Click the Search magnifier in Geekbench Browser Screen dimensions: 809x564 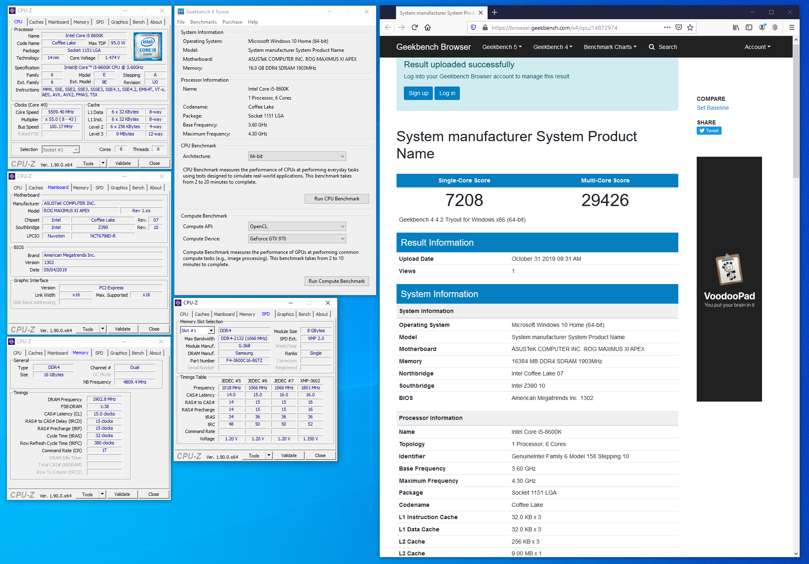click(x=652, y=47)
